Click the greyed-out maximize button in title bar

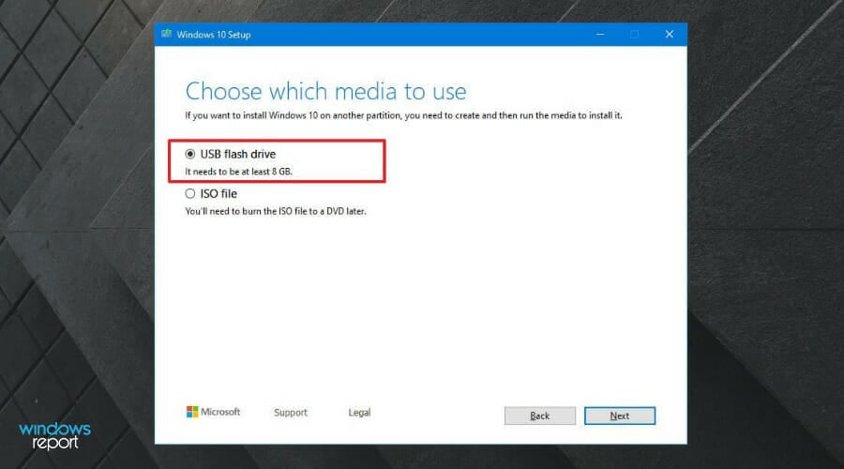point(635,35)
